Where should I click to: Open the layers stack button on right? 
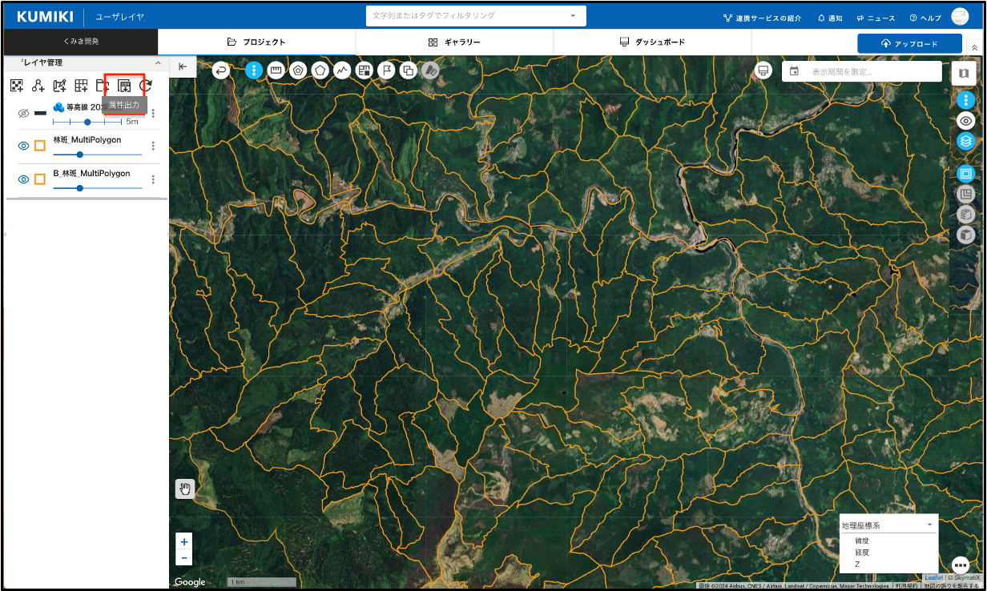966,142
